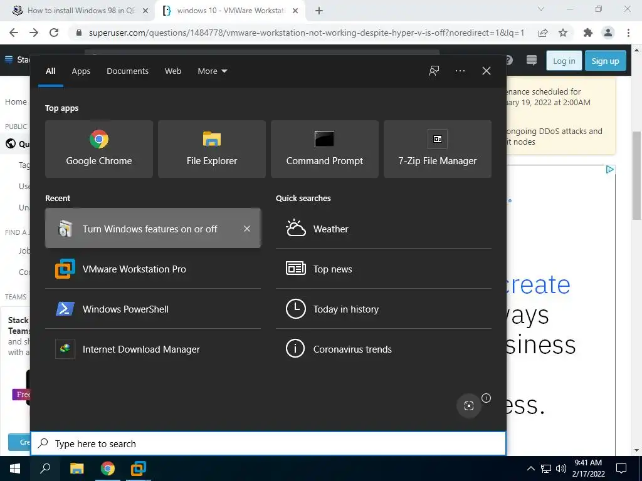Switch to the Apps search tab
Screen dimensions: 642x481
click(x=81, y=71)
